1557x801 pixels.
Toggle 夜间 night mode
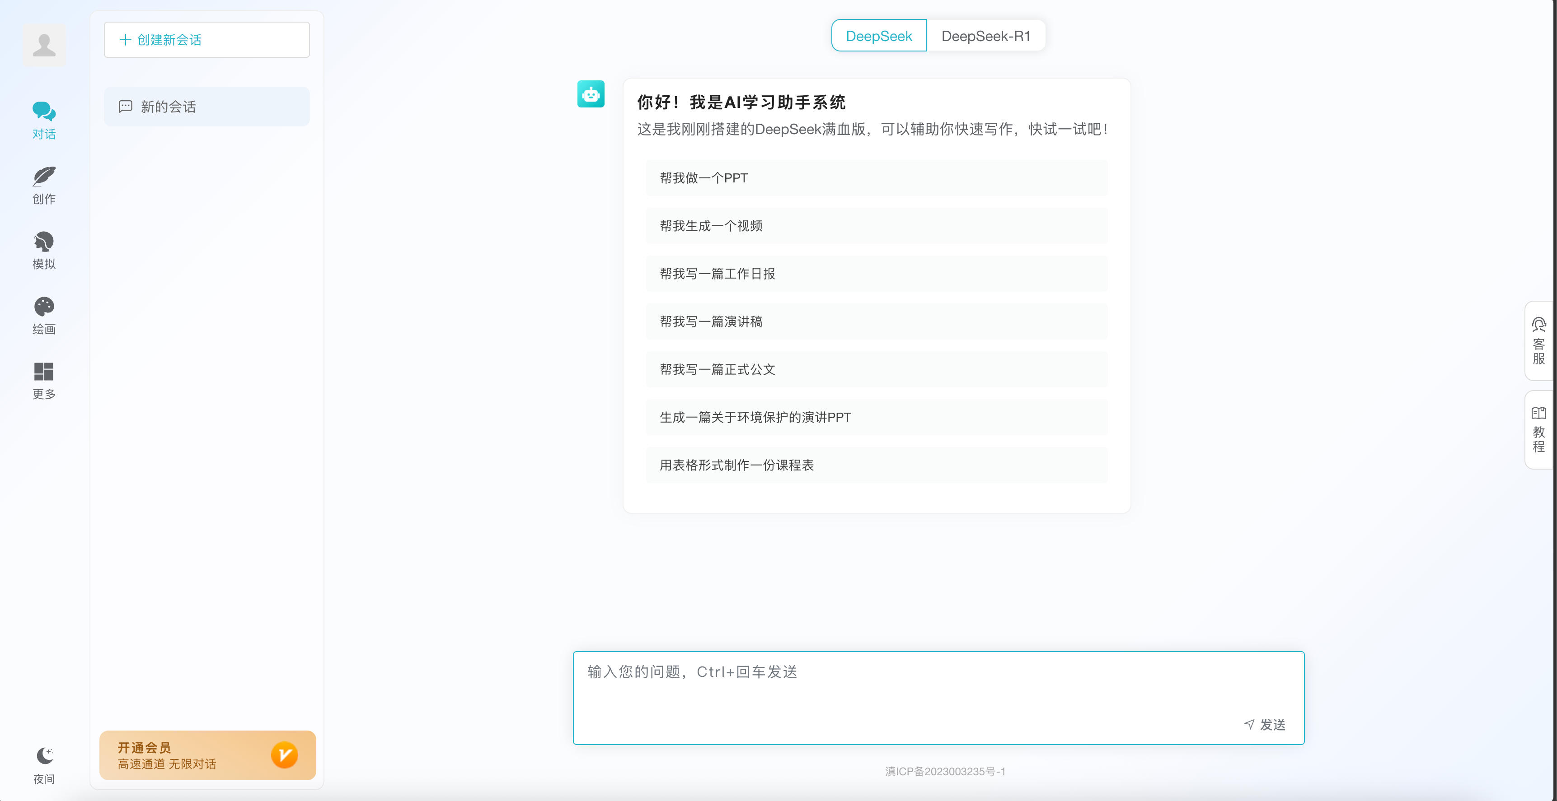click(x=44, y=765)
